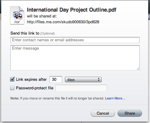
Task: Open the days unit dropdown
Action: (83, 80)
